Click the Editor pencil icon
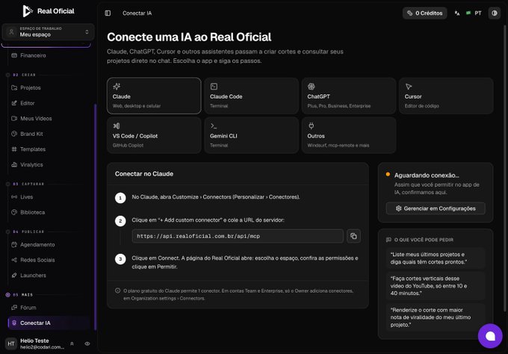This screenshot has width=508, height=354. pos(14,103)
